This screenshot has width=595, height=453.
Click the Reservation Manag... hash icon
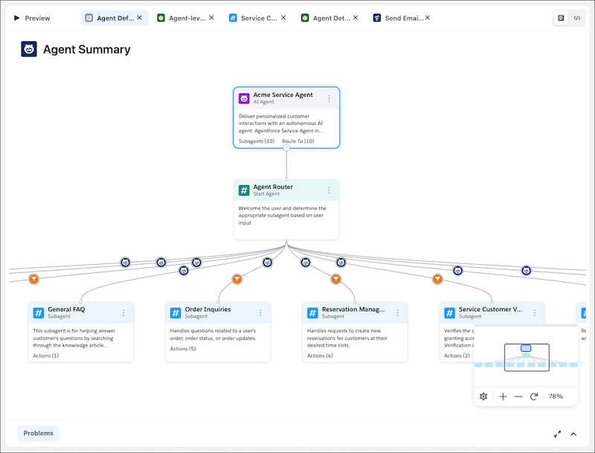point(312,312)
